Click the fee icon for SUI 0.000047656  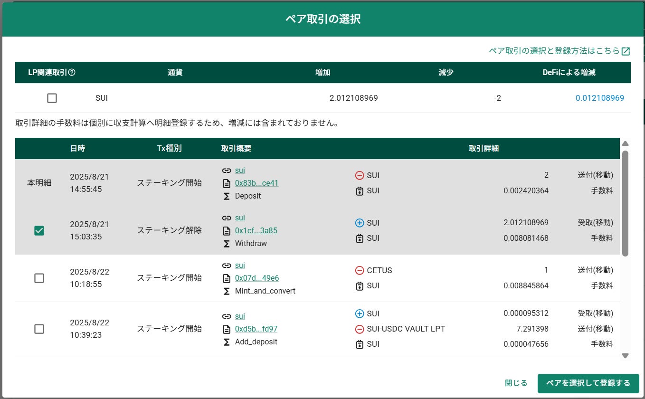point(360,344)
